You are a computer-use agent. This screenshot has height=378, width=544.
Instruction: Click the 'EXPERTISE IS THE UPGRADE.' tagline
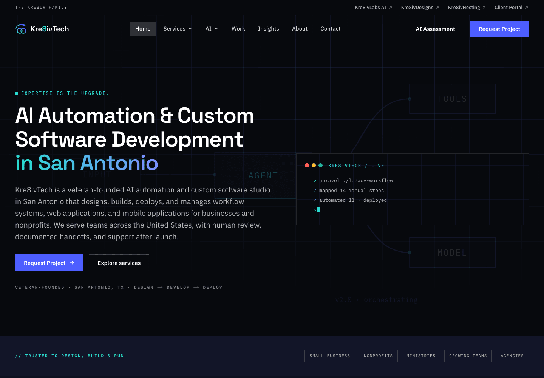tap(65, 93)
